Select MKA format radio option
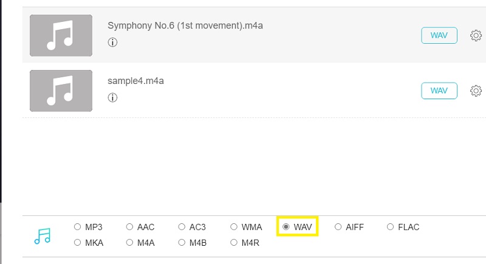The width and height of the screenshot is (486, 264). [x=77, y=243]
